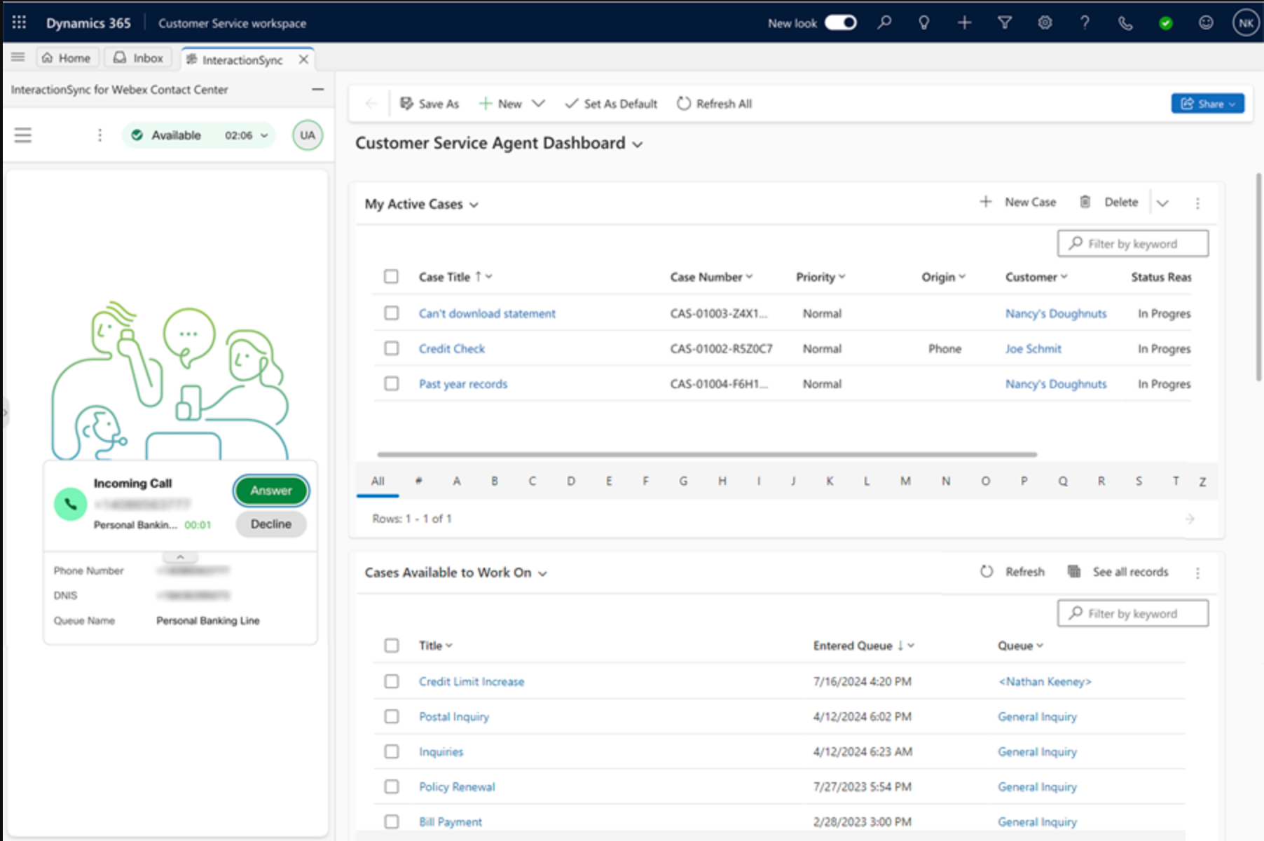Open the lightbulb assistant icon
This screenshot has width=1264, height=841.
coord(924,22)
